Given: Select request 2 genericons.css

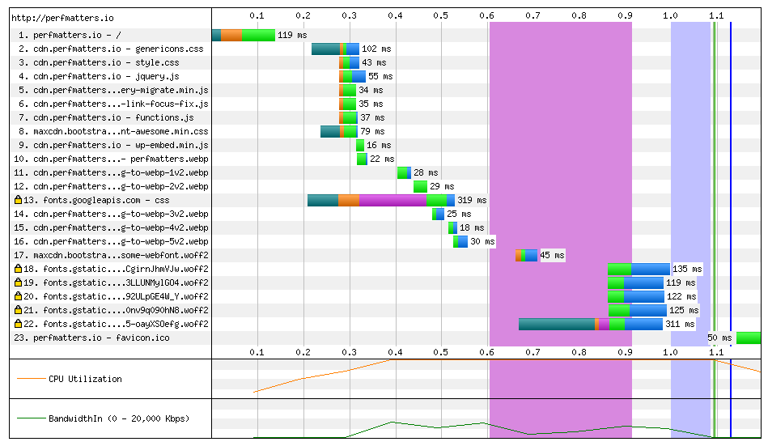Looking at the screenshot, I should pyautogui.click(x=111, y=49).
